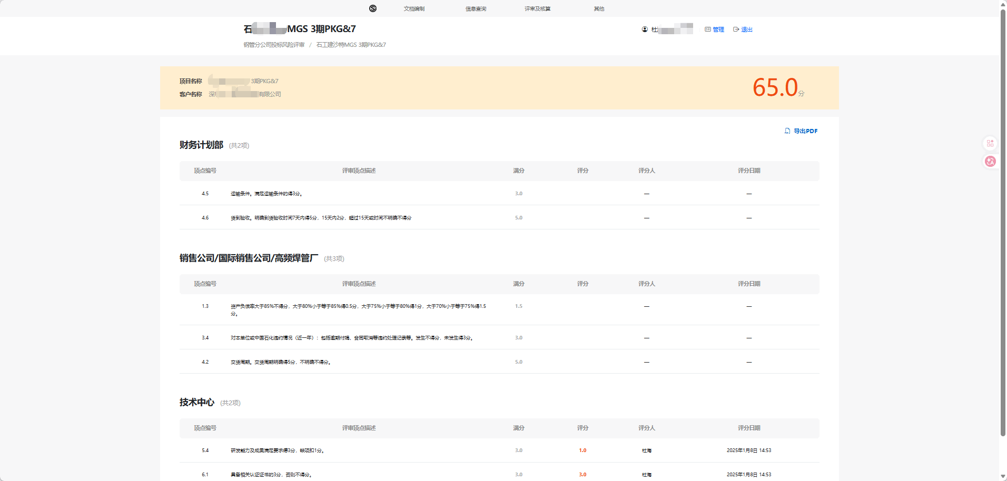Click 评分日期 header in 技术中心 table

pos(749,428)
